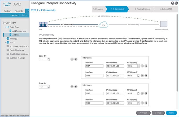
Task: Open Duplicate IP Usage
Action: tap(17, 58)
